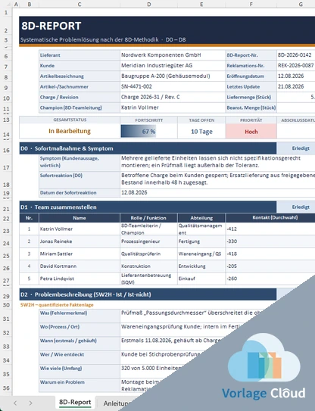Click the 'Kontakt (Durchwahl)' table header
315x411 pixels.
click(270, 218)
